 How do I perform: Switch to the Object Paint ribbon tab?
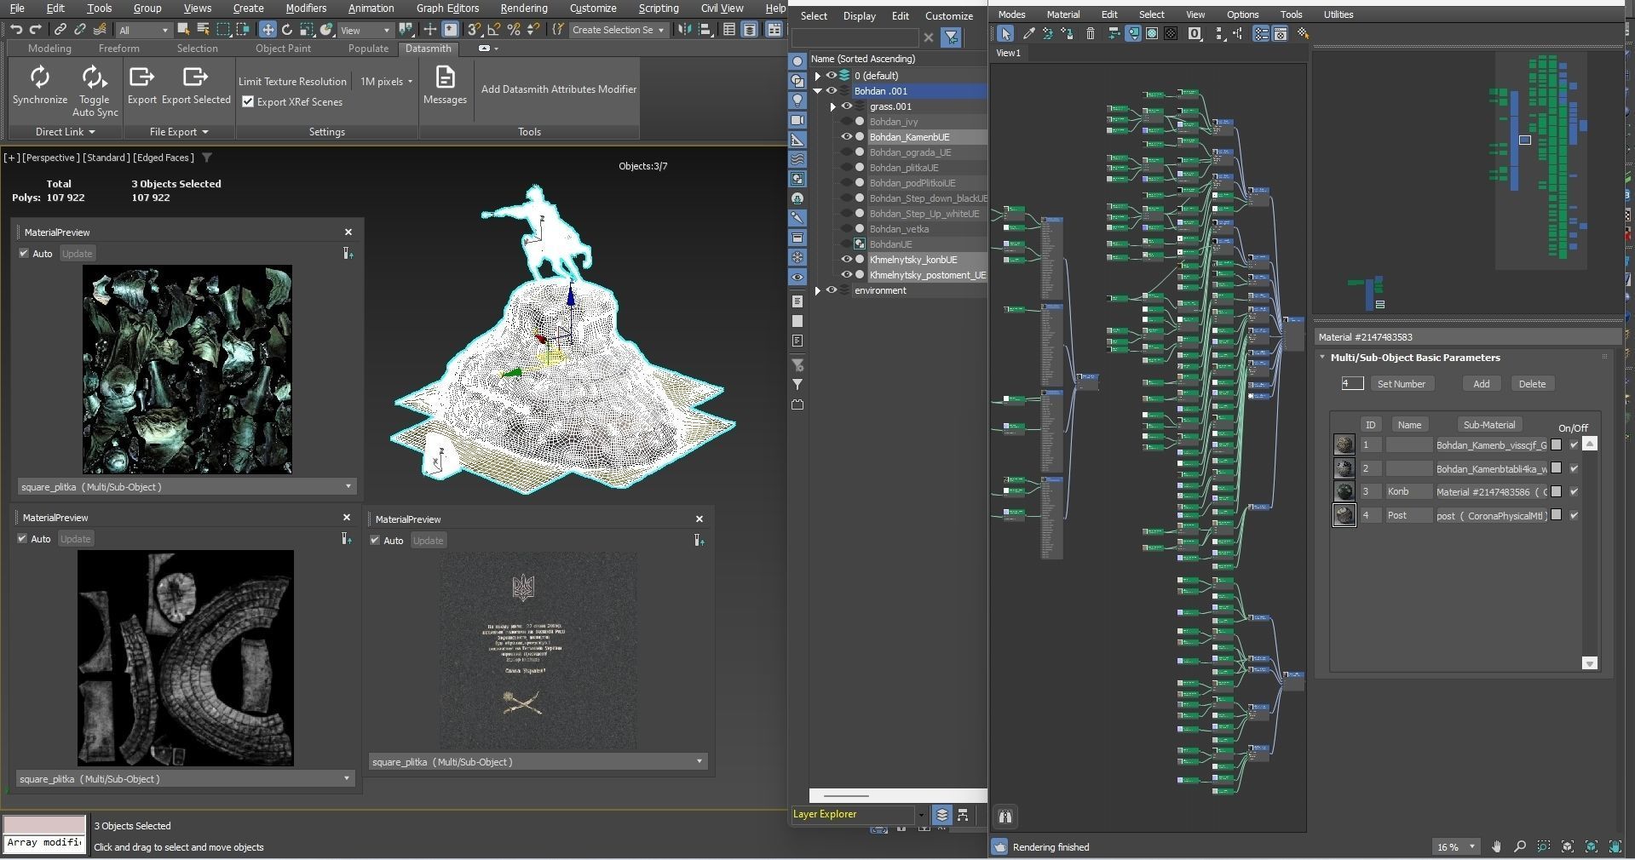tap(283, 49)
